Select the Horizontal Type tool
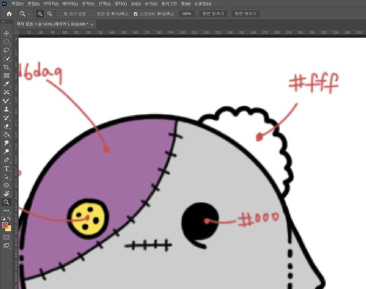Screen dimensions: 366x289 click(x=6, y=168)
